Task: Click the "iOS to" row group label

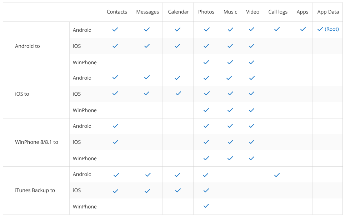Action: click(x=22, y=94)
